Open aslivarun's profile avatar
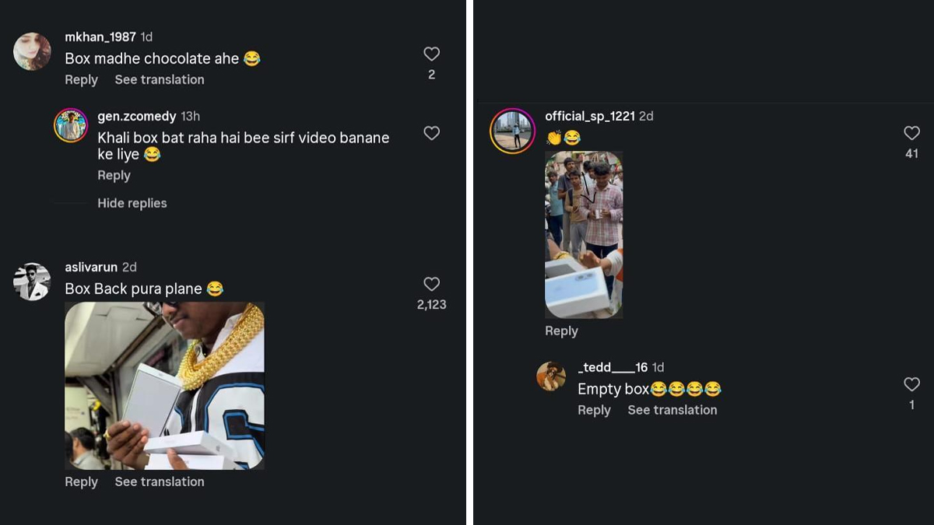 point(33,282)
